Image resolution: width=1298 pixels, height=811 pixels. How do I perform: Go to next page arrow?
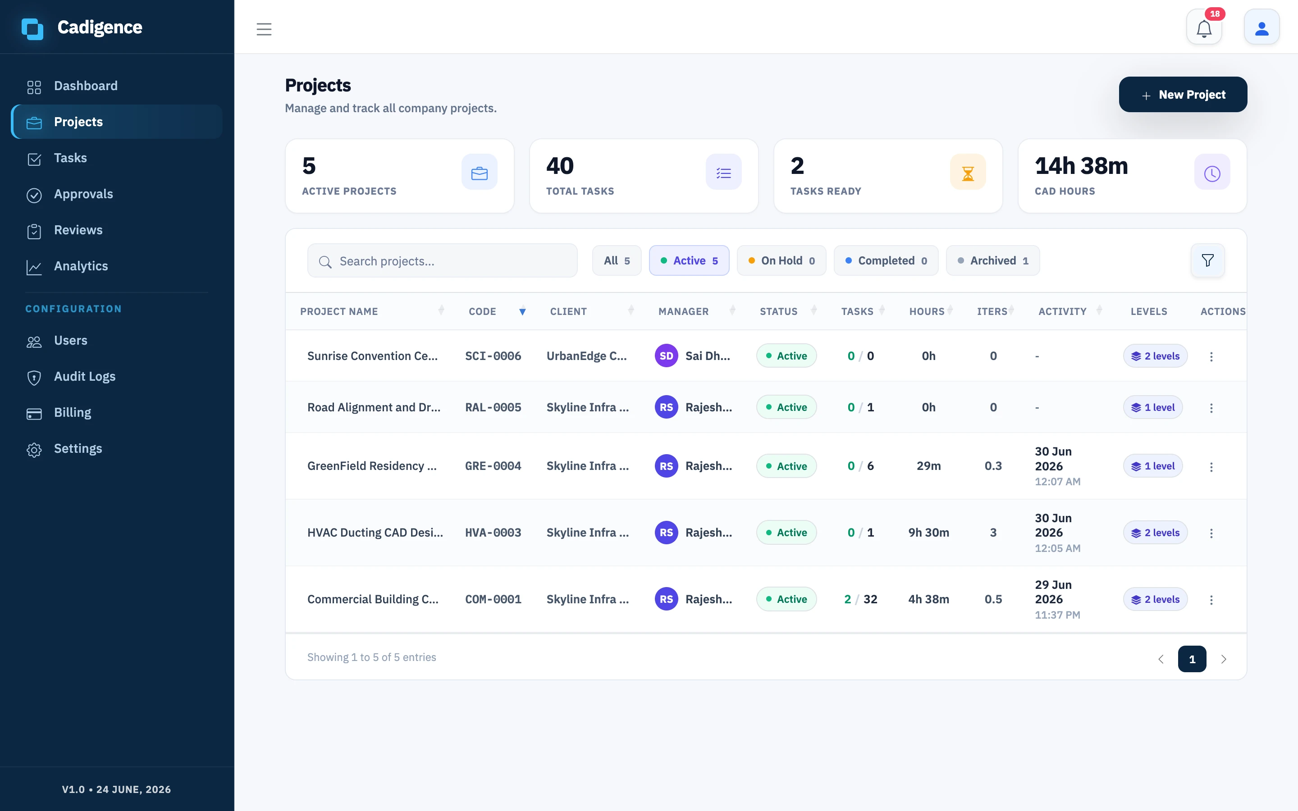click(1224, 659)
